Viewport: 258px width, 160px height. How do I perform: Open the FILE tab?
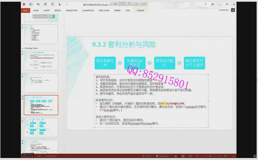point(25,11)
